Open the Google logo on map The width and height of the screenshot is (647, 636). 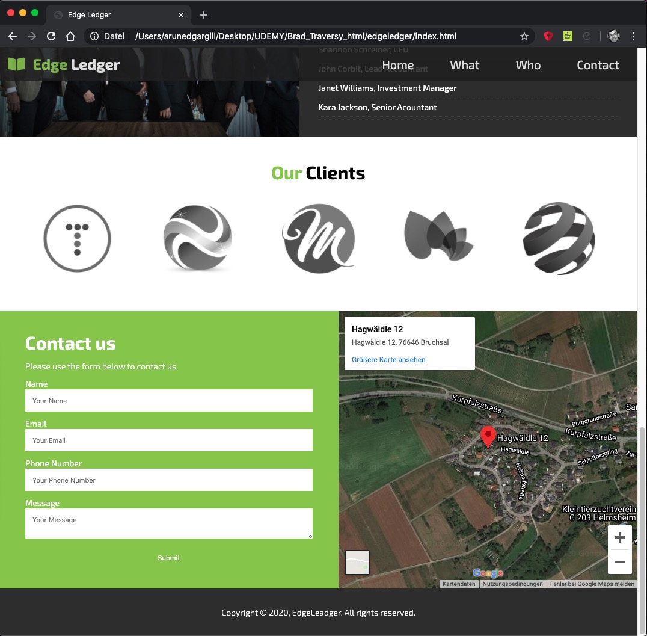pos(488,573)
